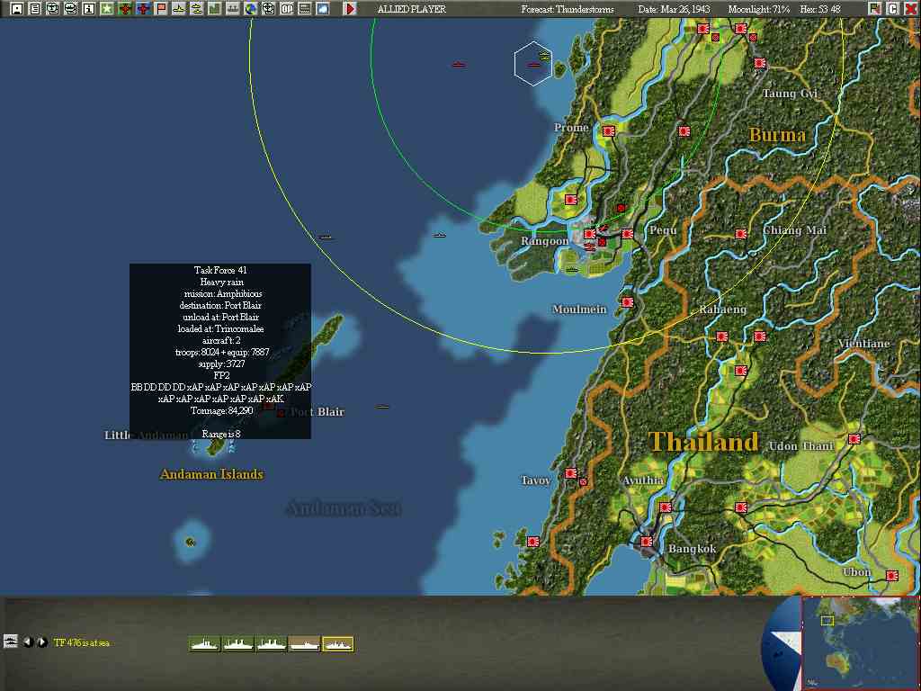Screen dimensions: 921x691
Task: Click the Japanese base marker at Udon Thani
Action: click(x=854, y=439)
